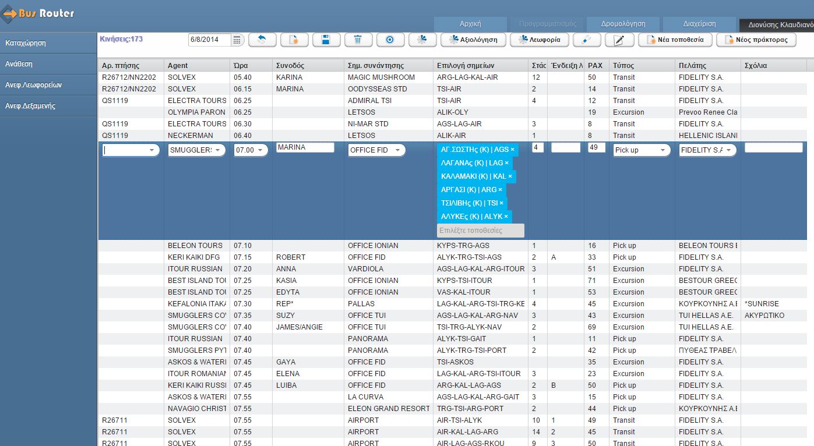Image resolution: width=814 pixels, height=446 pixels.
Task: Remove ΤΣΙΛΙΒΗς (Κ) | TSI tag
Action: coord(501,203)
